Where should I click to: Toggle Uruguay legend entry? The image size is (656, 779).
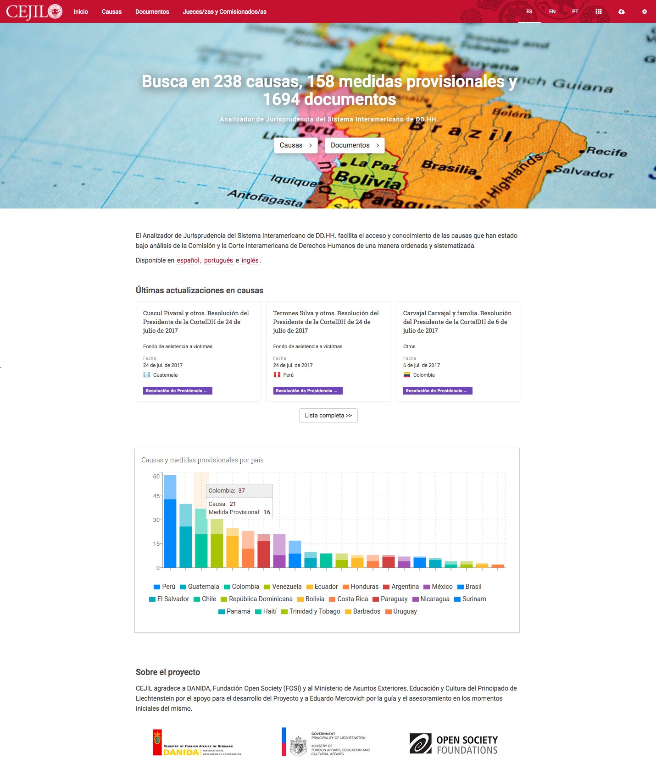coord(401,611)
